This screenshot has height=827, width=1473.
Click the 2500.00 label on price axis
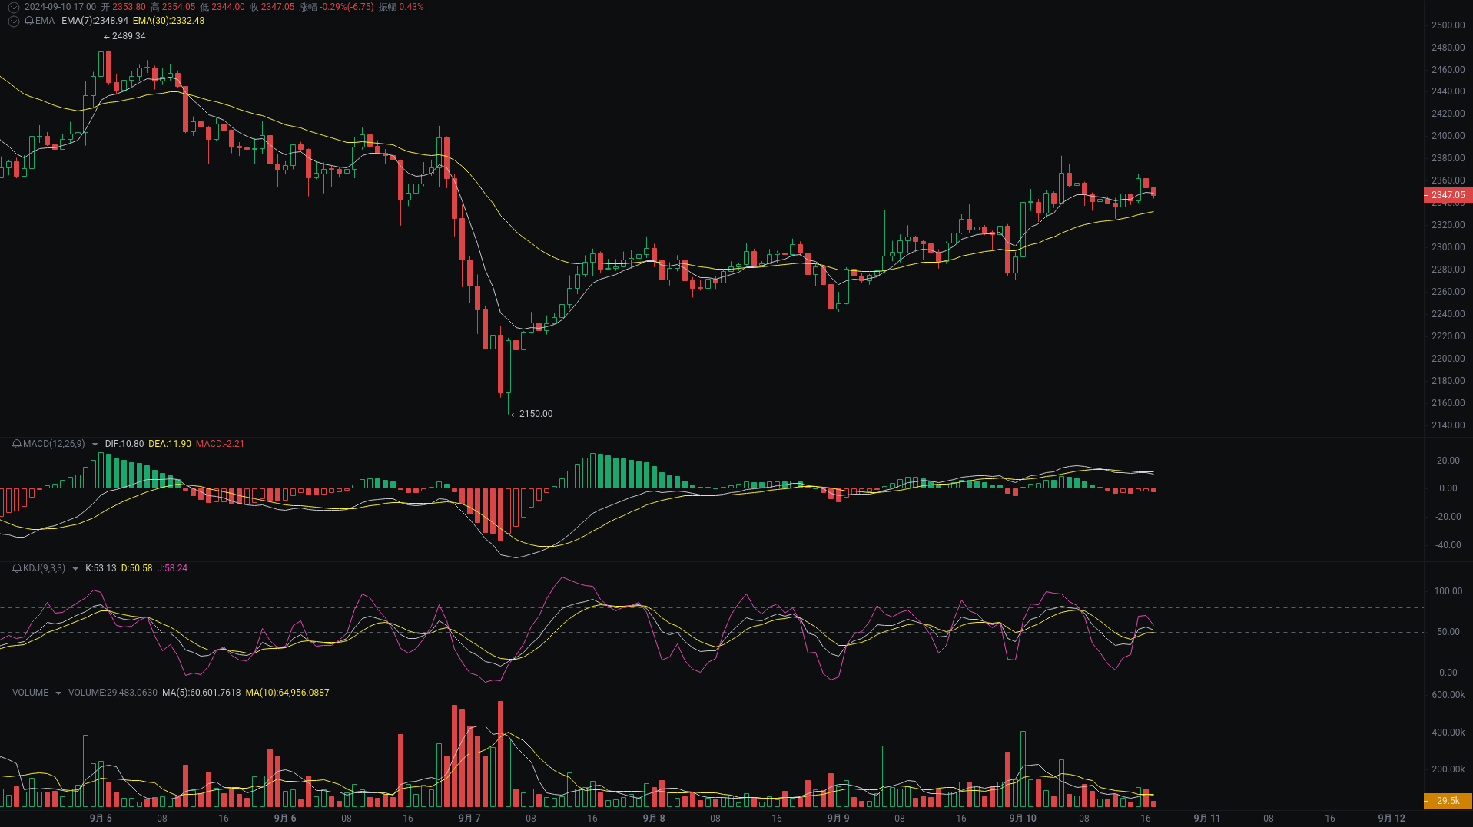coord(1448,25)
